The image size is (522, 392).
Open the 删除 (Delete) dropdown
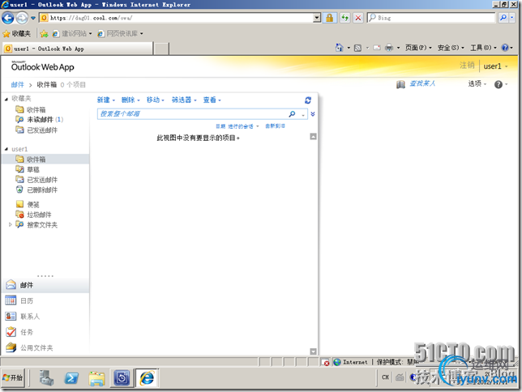(x=130, y=100)
